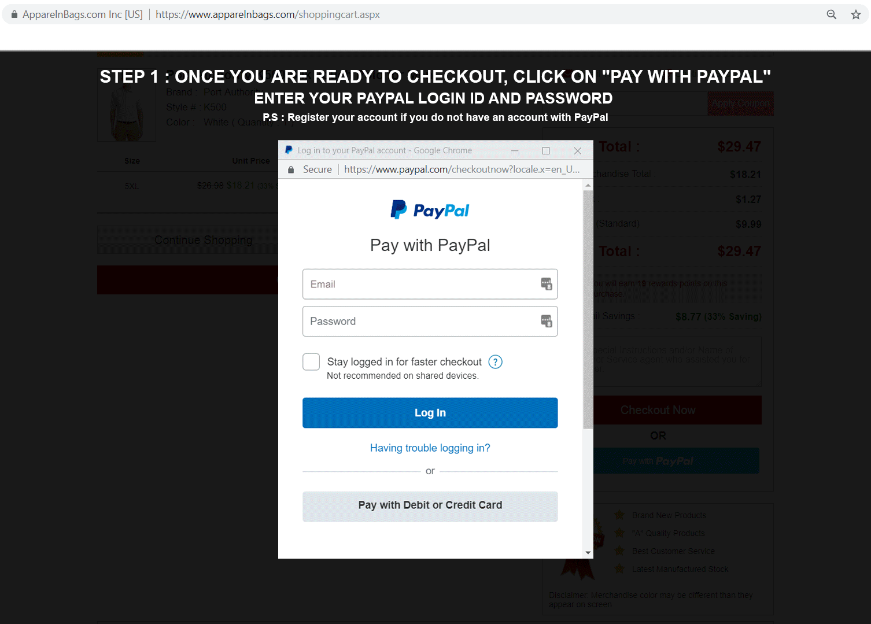
Task: Click the blue Log In button
Action: (x=430, y=413)
